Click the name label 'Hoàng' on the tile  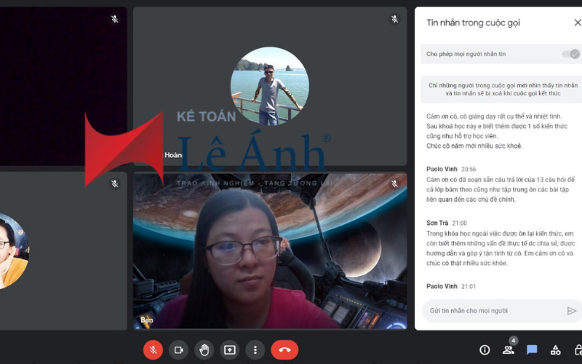pyautogui.click(x=173, y=155)
